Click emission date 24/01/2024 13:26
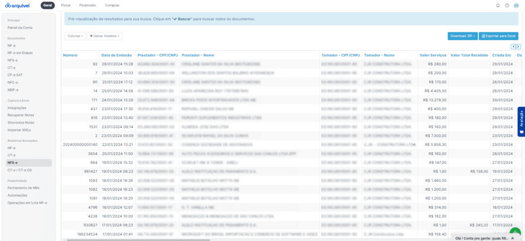525x241 pixels. pos(117,100)
